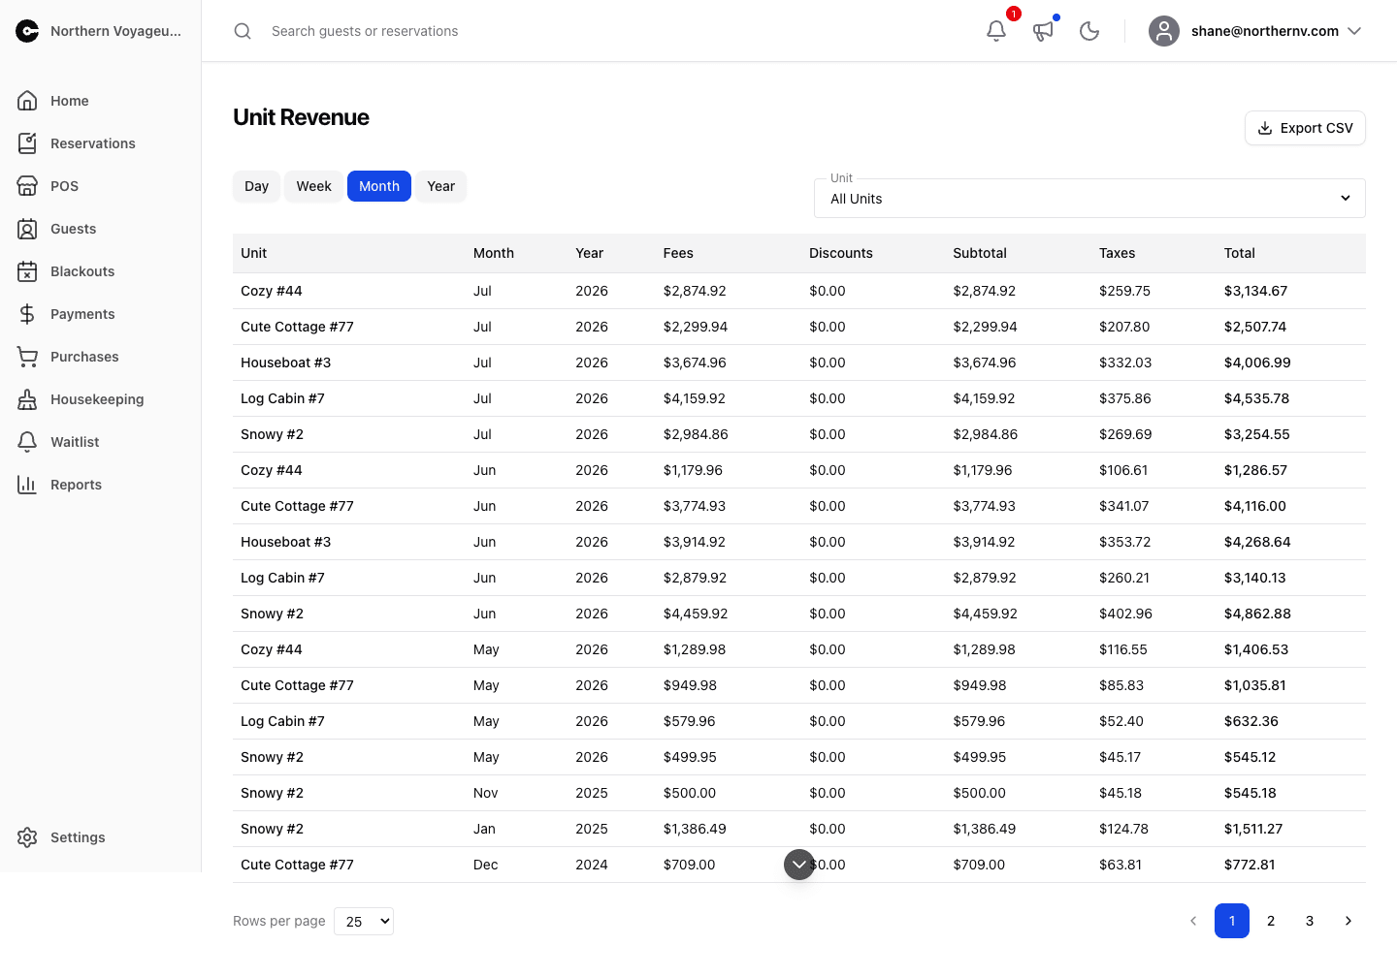Image resolution: width=1397 pixels, height=977 pixels.
Task: Open the Rows per page dropdown
Action: [x=364, y=921]
